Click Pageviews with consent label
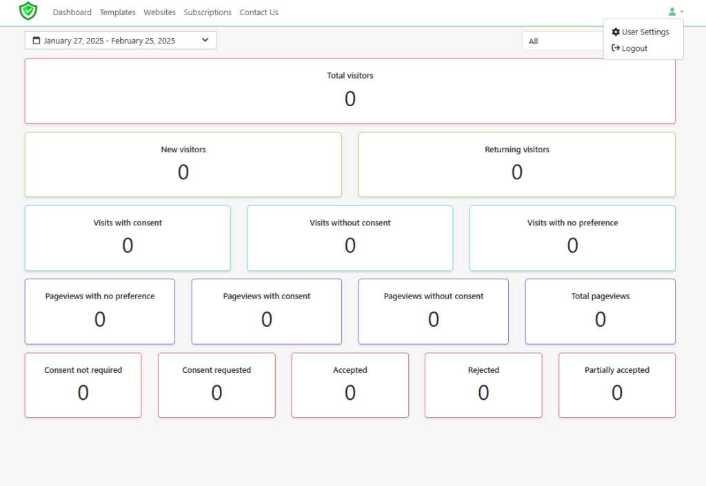 pos(267,296)
